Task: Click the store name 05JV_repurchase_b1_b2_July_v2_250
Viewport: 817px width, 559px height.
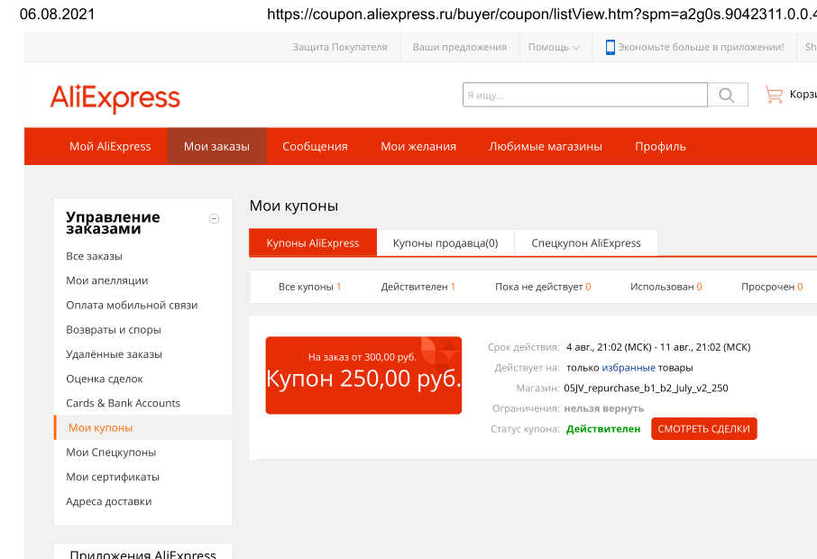Action: click(x=646, y=388)
